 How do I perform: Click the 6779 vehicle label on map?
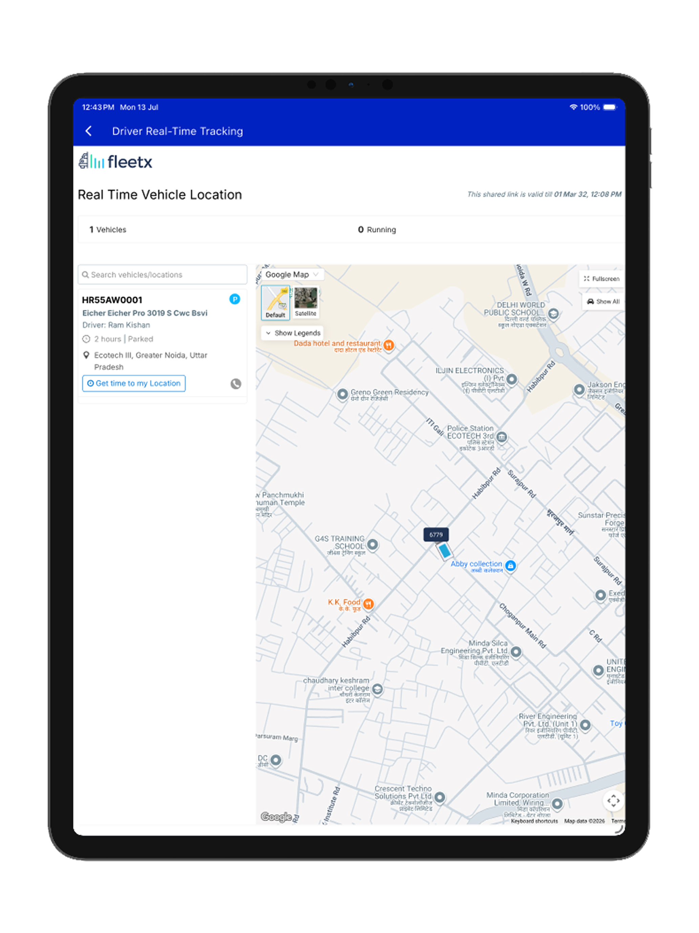436,534
